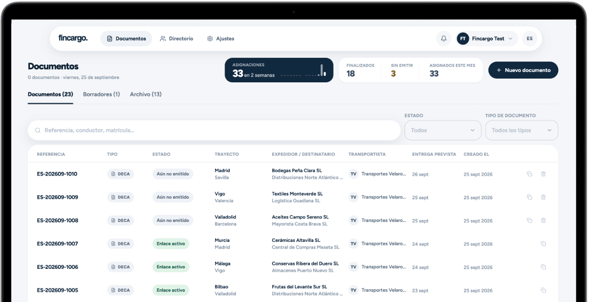
Task: Click the fincargo logo
Action: coord(73,38)
